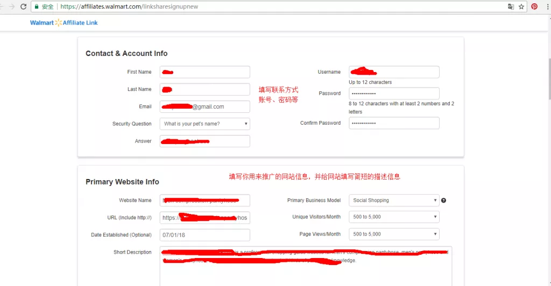Click the Answer input field
Viewport: 551px width, 286px height.
click(x=205, y=141)
